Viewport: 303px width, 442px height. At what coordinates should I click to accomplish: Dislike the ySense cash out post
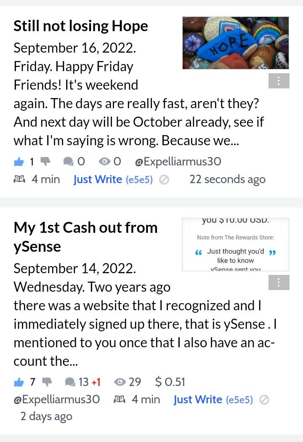(x=47, y=382)
